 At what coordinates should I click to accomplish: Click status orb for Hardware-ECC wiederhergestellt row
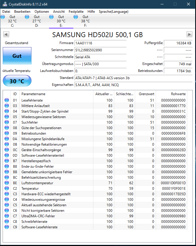coord(7,194)
